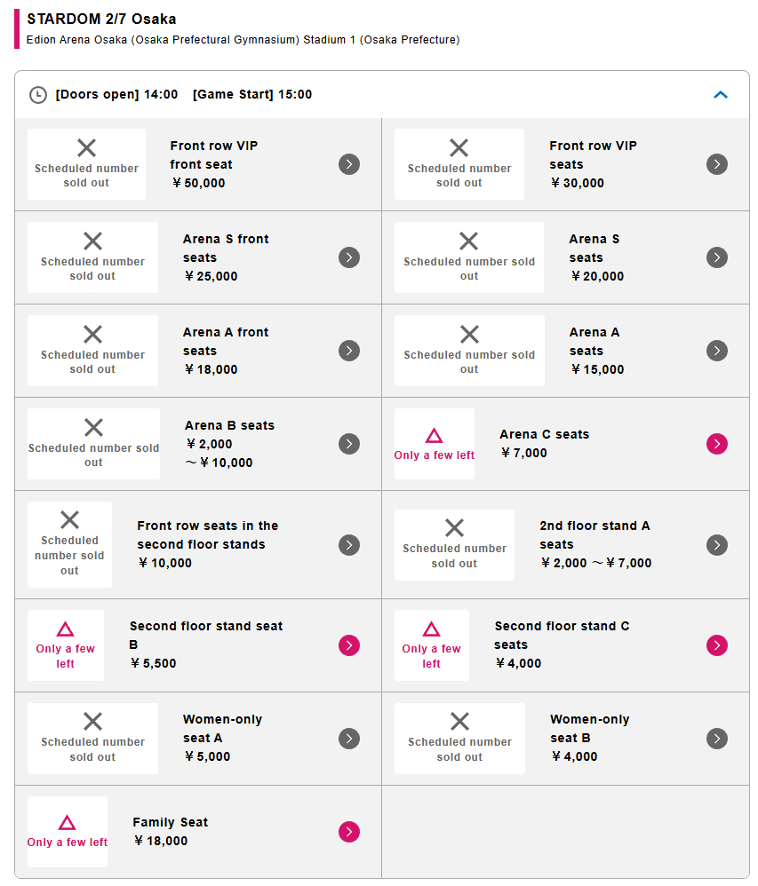The height and width of the screenshot is (886, 758).
Task: Click the gray arrow for Arena S front seats
Action: point(349,257)
